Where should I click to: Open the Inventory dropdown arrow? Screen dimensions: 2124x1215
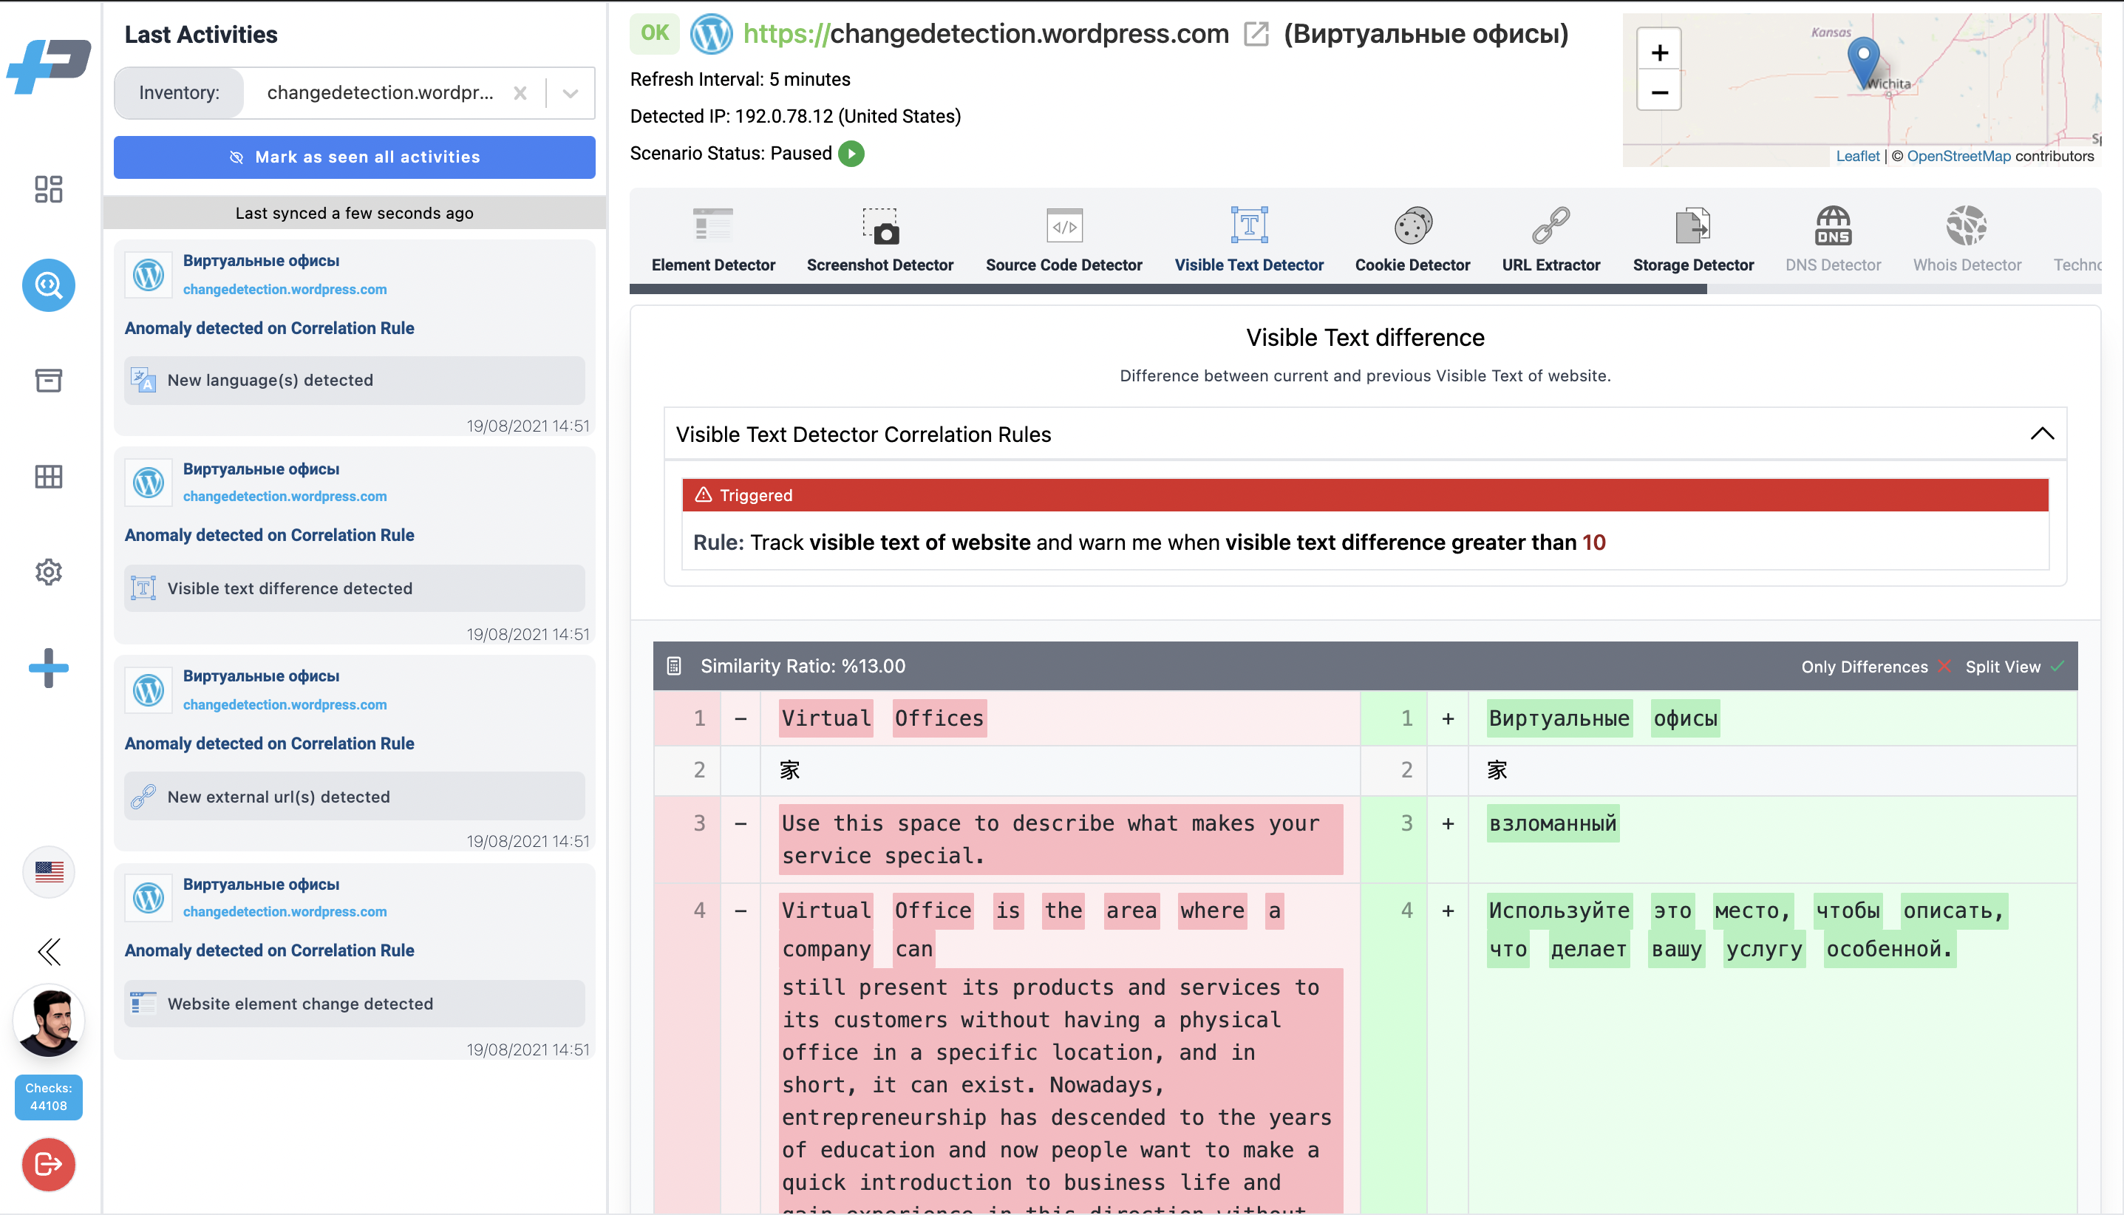tap(571, 92)
